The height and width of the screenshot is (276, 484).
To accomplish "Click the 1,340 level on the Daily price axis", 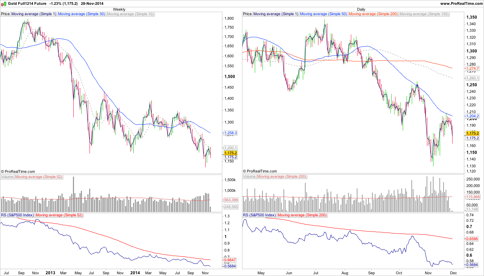I will pyautogui.click(x=472, y=24).
